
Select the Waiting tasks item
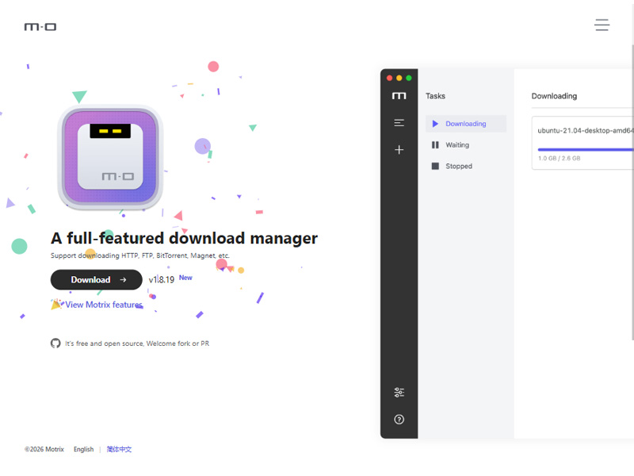pos(457,145)
